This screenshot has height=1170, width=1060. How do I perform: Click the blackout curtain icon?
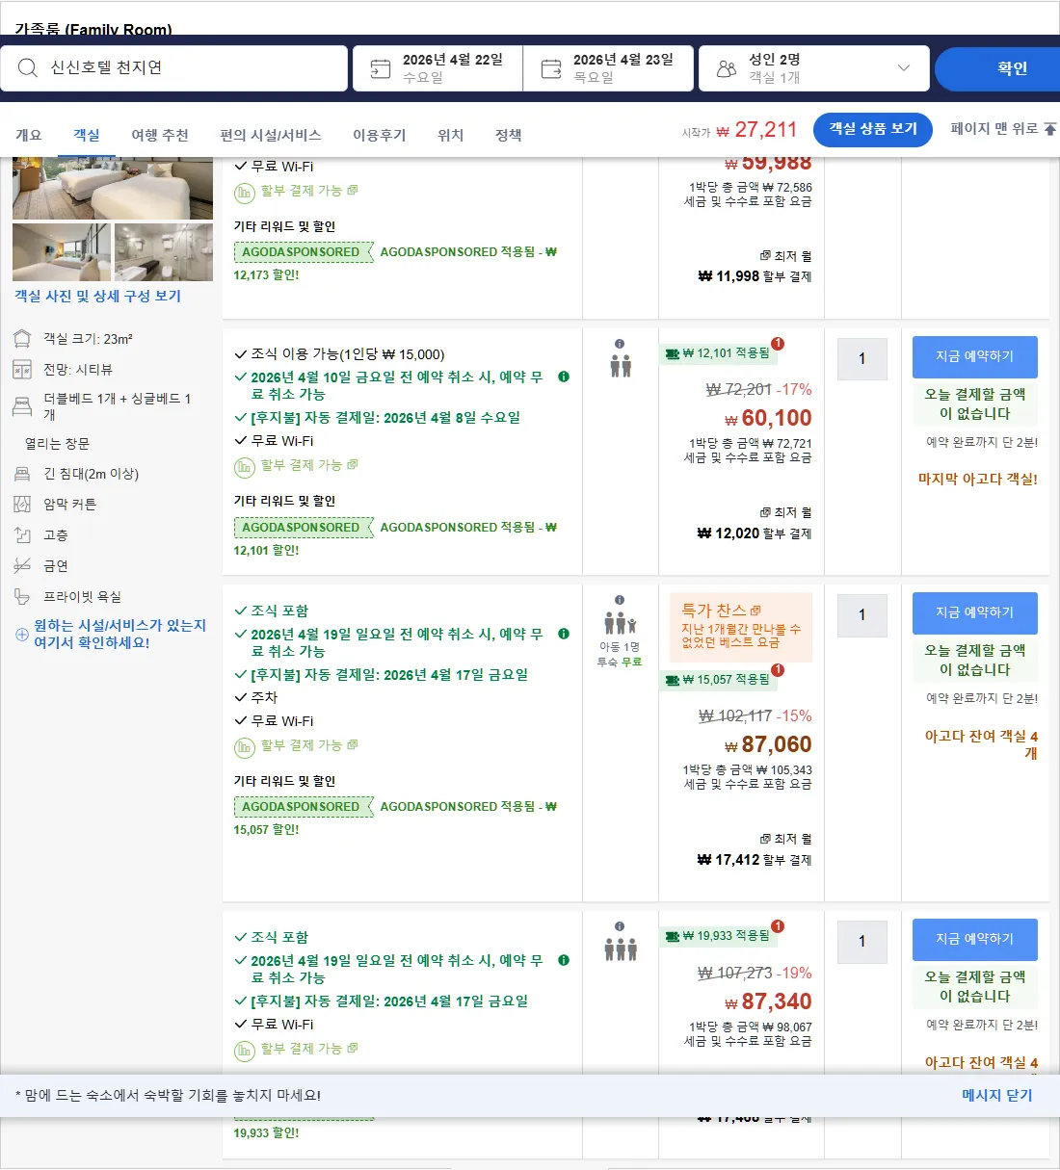pos(22,505)
